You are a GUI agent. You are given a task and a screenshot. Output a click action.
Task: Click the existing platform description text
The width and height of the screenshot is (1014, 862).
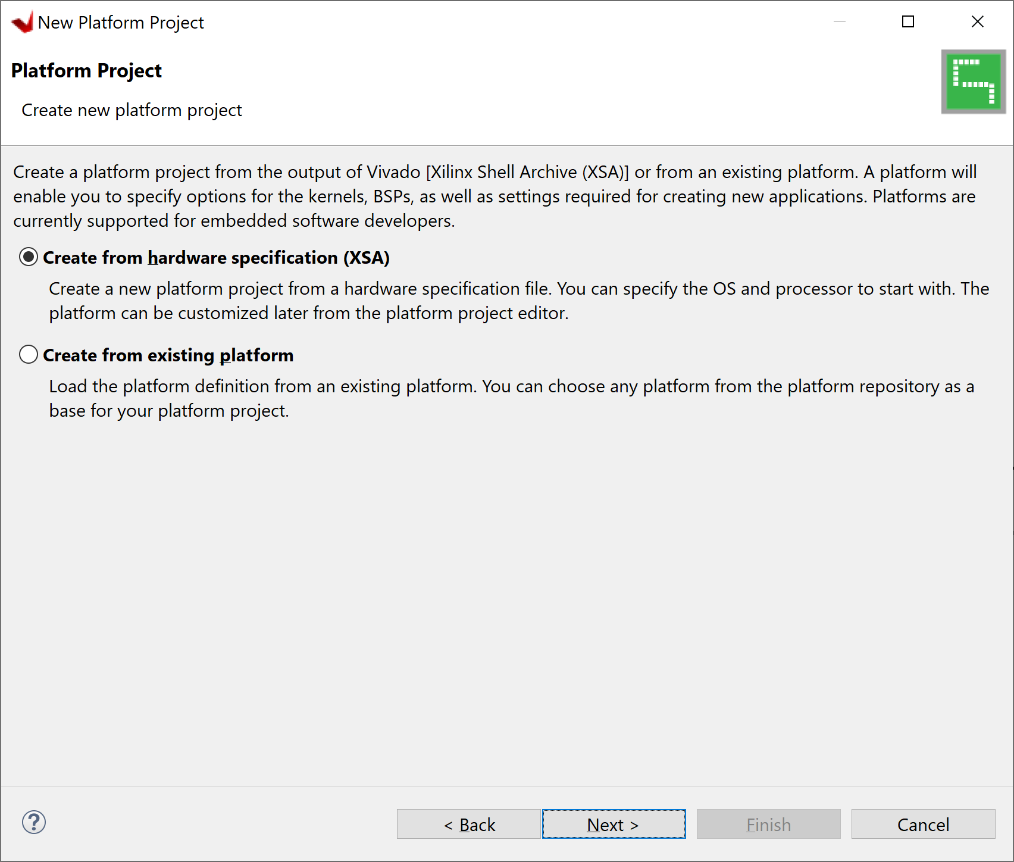(x=511, y=398)
